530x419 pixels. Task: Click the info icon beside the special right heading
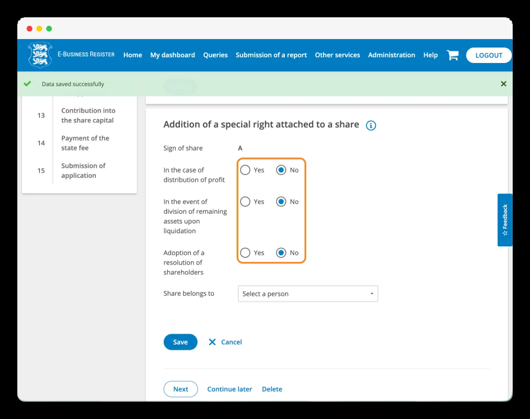pos(371,125)
